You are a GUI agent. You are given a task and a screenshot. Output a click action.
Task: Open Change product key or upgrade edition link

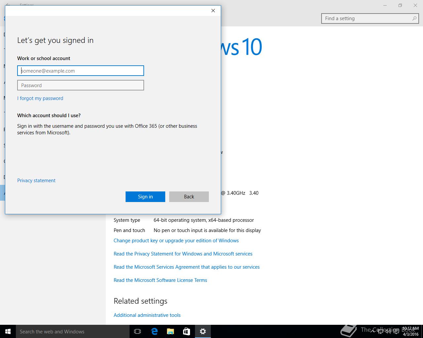click(x=176, y=241)
